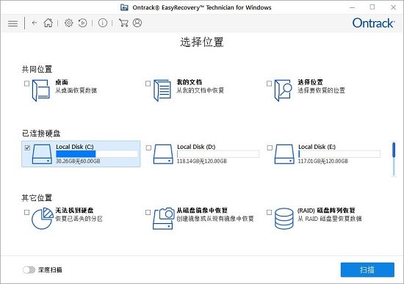Check 无法找到硬盘 checkbox
The height and width of the screenshot is (284, 404).
(x=26, y=212)
